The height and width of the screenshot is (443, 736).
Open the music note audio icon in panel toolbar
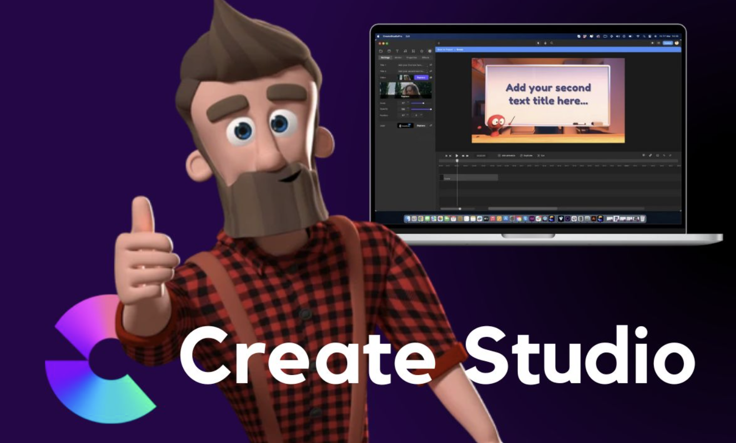click(405, 51)
